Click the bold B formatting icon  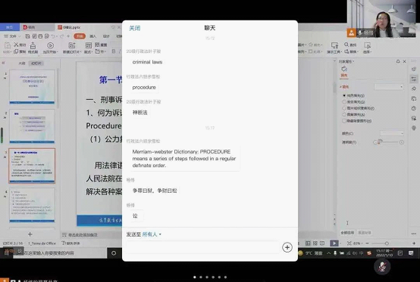pos(114,51)
